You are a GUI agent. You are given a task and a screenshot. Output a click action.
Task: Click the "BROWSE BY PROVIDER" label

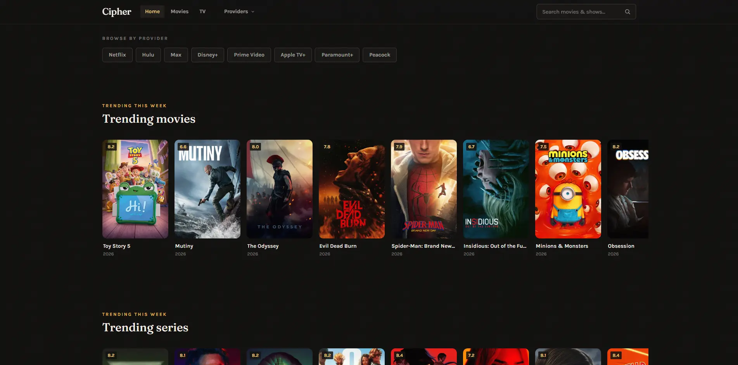[135, 38]
